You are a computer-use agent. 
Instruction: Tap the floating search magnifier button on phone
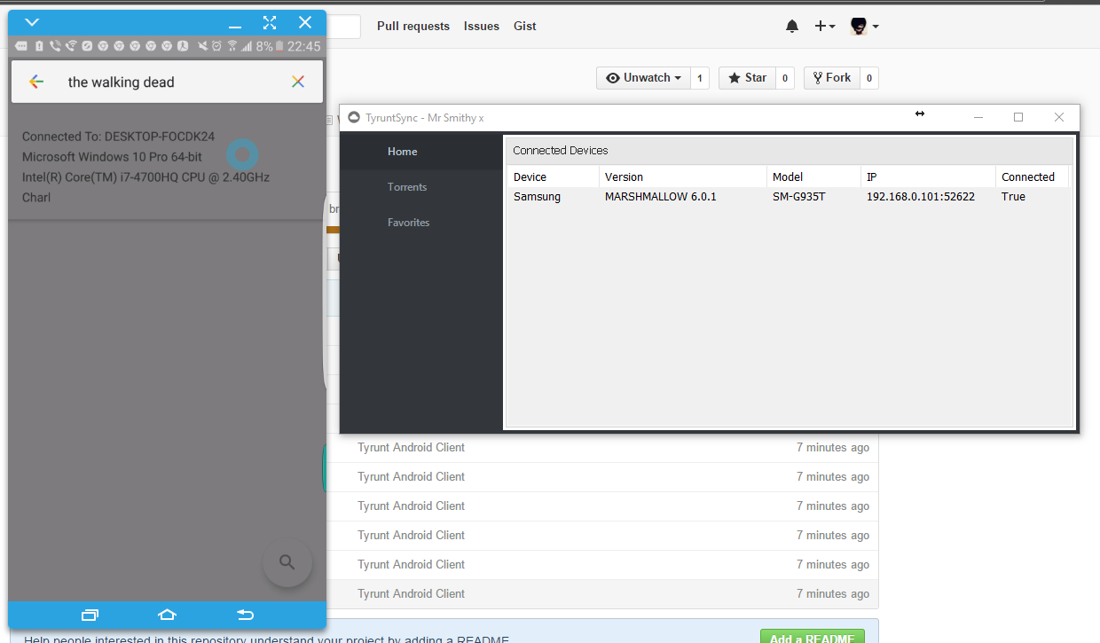pos(287,561)
